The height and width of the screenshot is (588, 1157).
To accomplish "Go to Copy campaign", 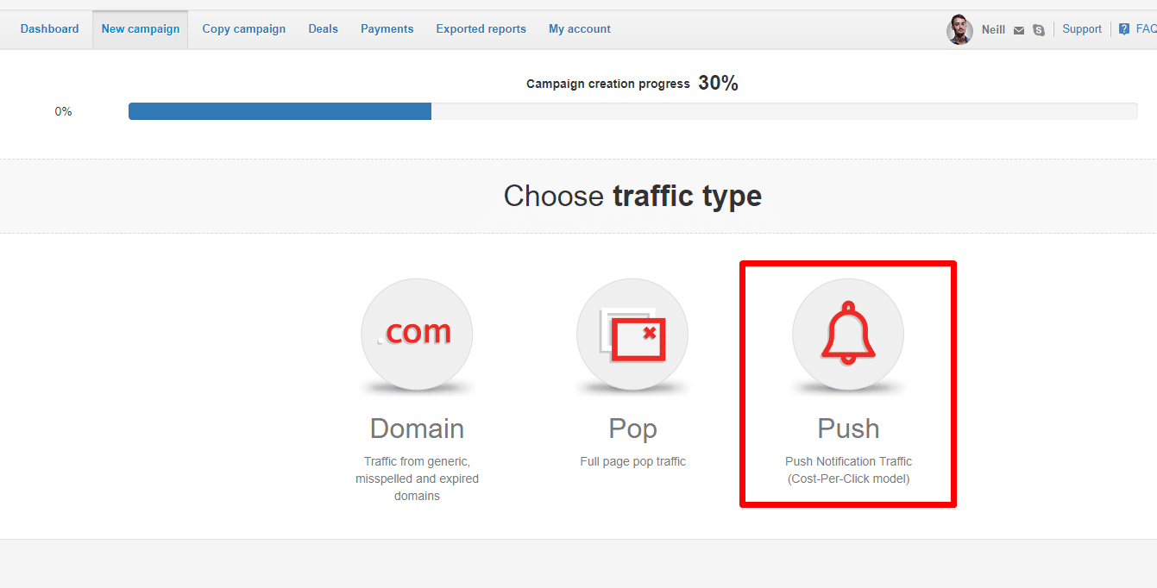I will click(x=244, y=29).
